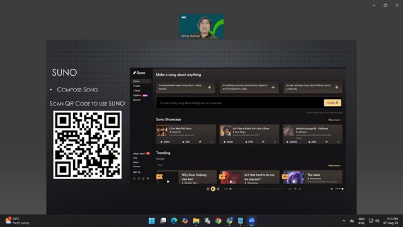Viewport: 403px width, 227px height.
Task: Click the Sign Up link in the sidebar
Action: [137, 172]
